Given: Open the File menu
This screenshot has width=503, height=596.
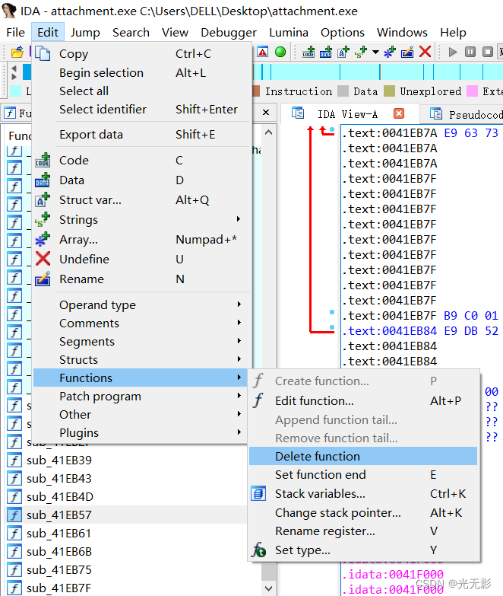Looking at the screenshot, I should point(15,32).
